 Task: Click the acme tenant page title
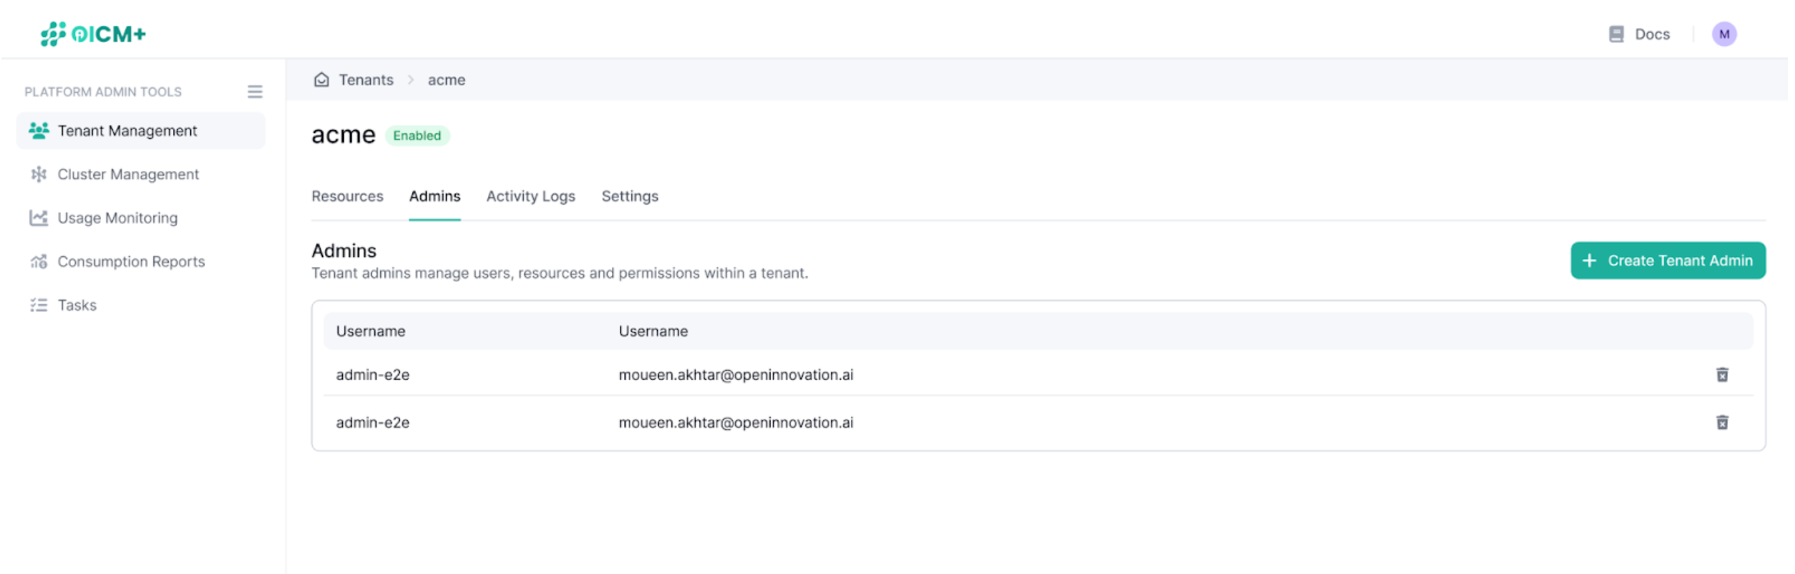pyautogui.click(x=344, y=135)
